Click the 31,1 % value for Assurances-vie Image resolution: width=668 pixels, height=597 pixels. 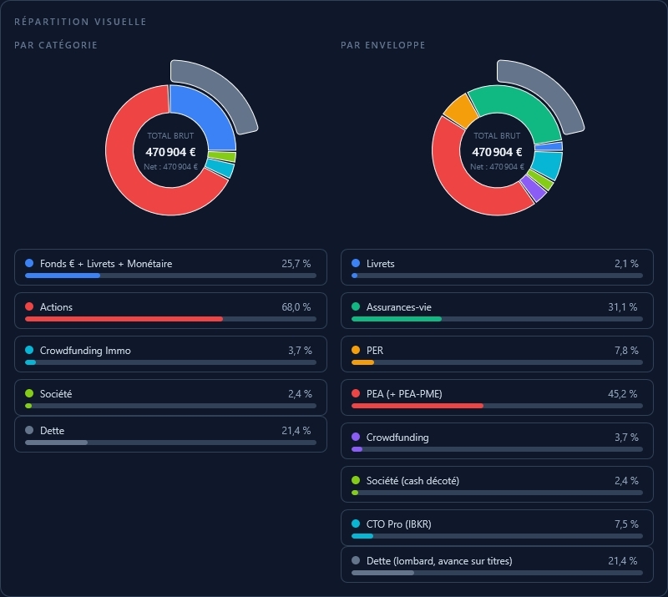(x=622, y=306)
